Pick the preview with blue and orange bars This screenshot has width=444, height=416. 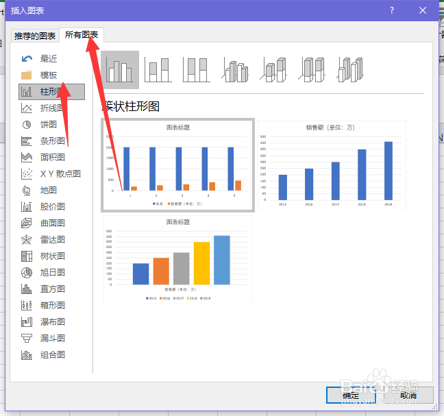178,165
